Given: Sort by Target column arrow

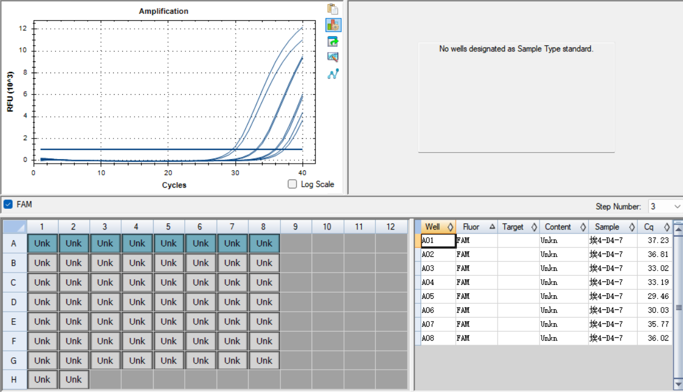Looking at the screenshot, I should (534, 227).
